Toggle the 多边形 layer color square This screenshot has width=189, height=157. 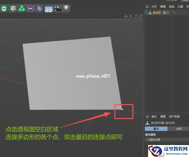pos(165,13)
